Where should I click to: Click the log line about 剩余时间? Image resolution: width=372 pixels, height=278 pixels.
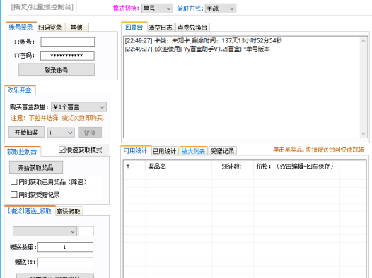pyautogui.click(x=204, y=40)
